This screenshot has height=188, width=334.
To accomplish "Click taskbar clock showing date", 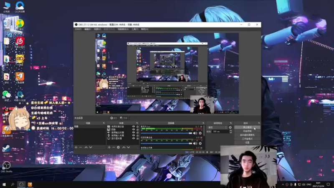I will coord(318,185).
